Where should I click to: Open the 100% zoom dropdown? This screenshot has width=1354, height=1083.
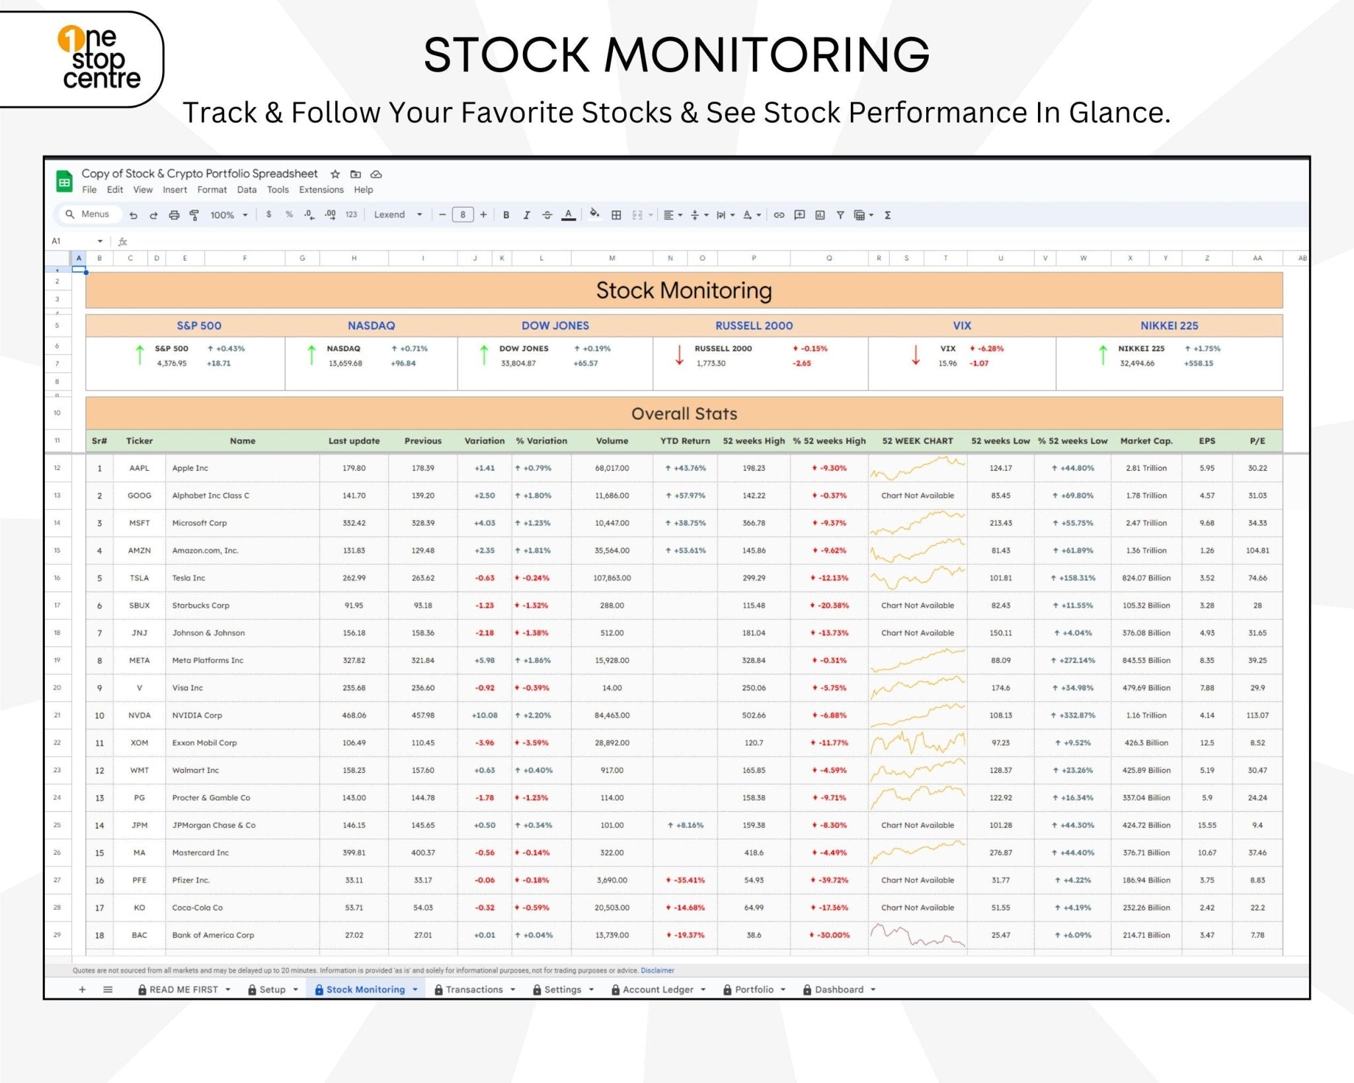pyautogui.click(x=228, y=215)
